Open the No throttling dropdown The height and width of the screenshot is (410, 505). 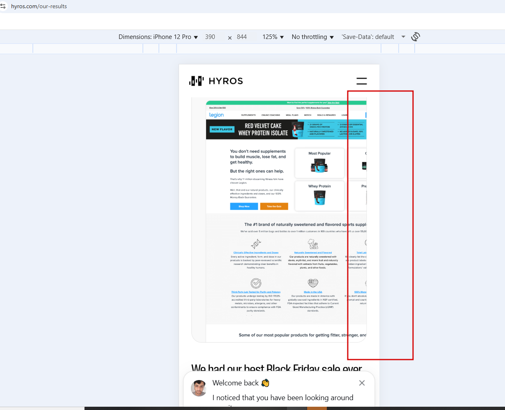click(313, 37)
